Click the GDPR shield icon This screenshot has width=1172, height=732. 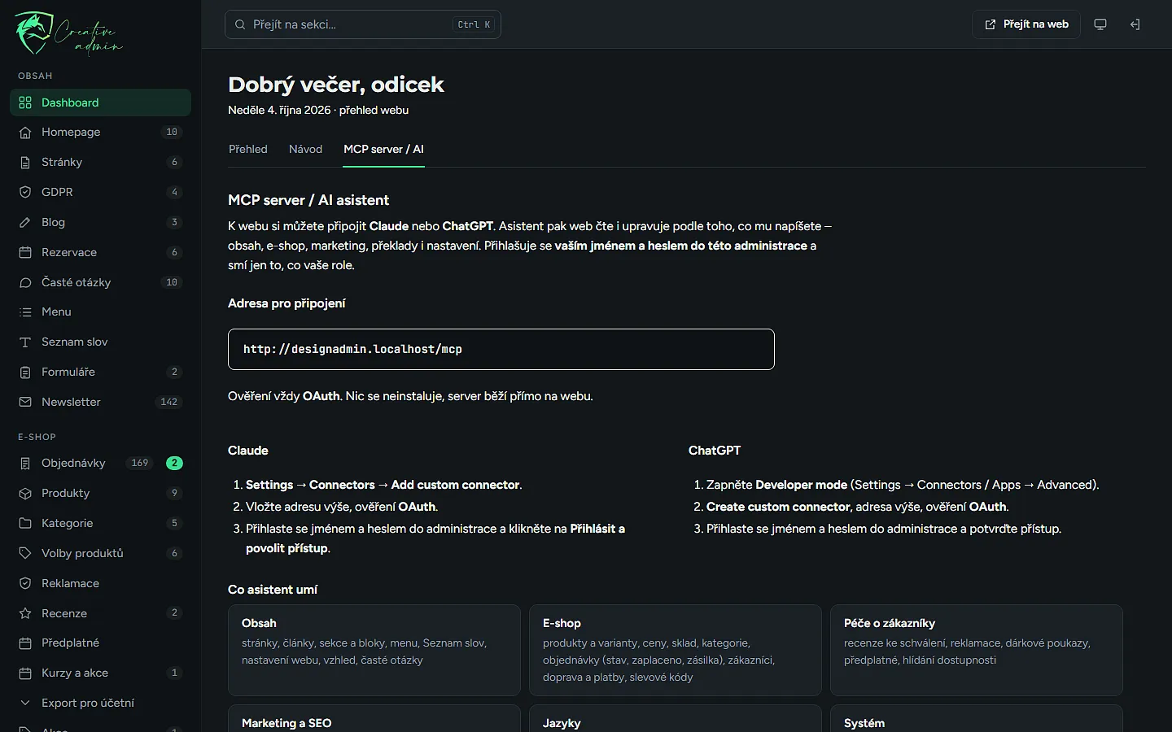tap(25, 193)
